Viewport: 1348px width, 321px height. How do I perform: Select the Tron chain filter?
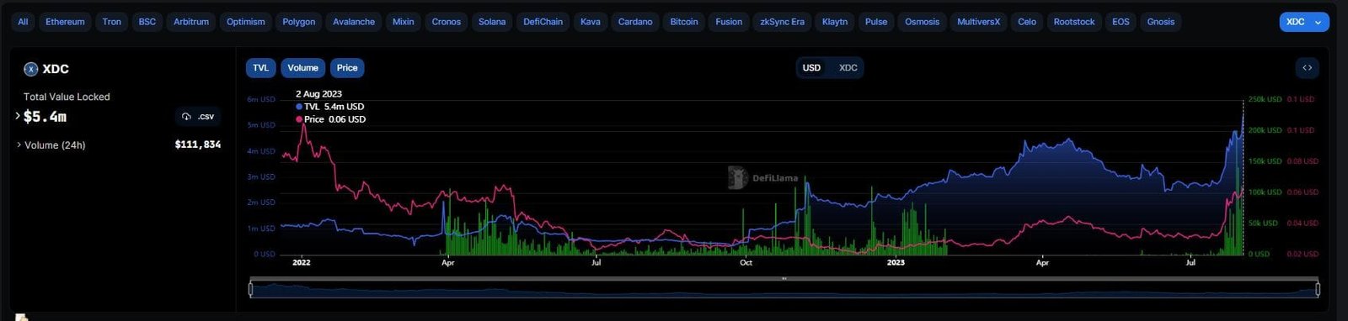point(112,22)
